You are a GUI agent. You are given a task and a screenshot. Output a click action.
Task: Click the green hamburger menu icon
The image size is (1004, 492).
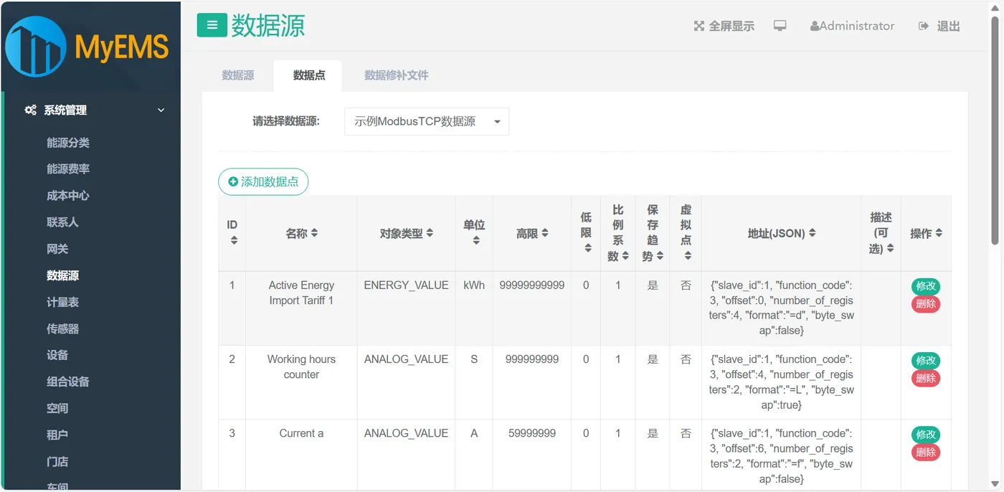tap(212, 24)
